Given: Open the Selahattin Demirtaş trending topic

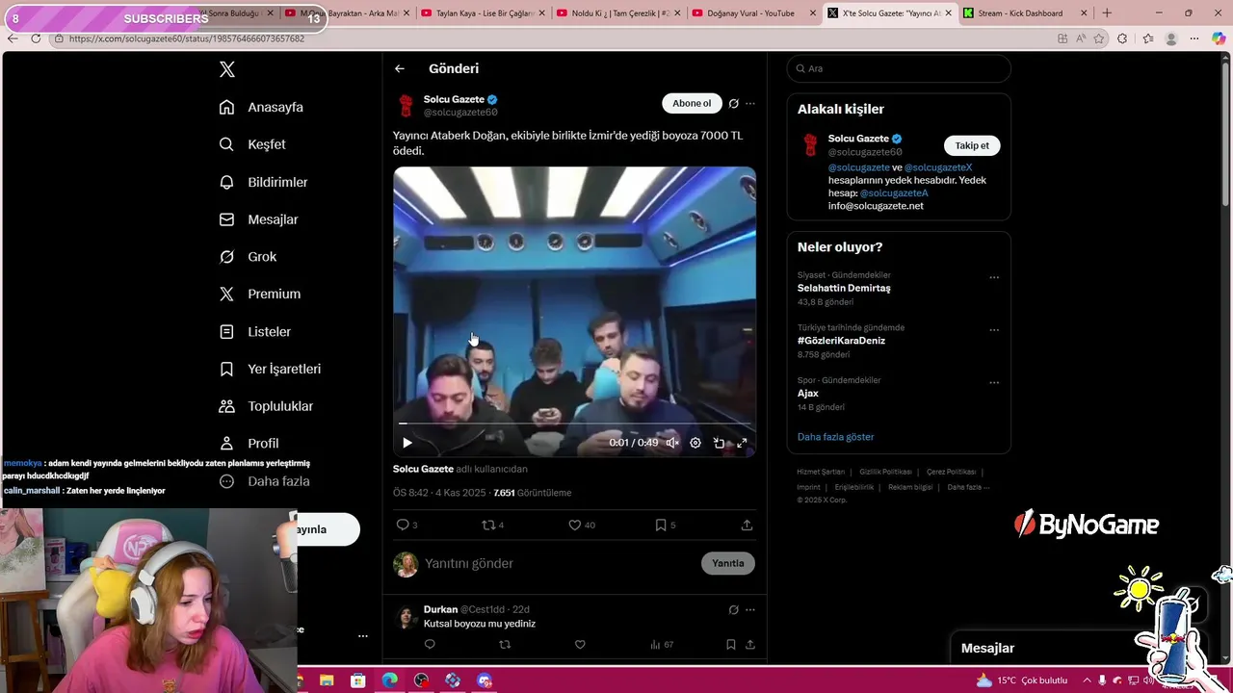Looking at the screenshot, I should pos(844,288).
